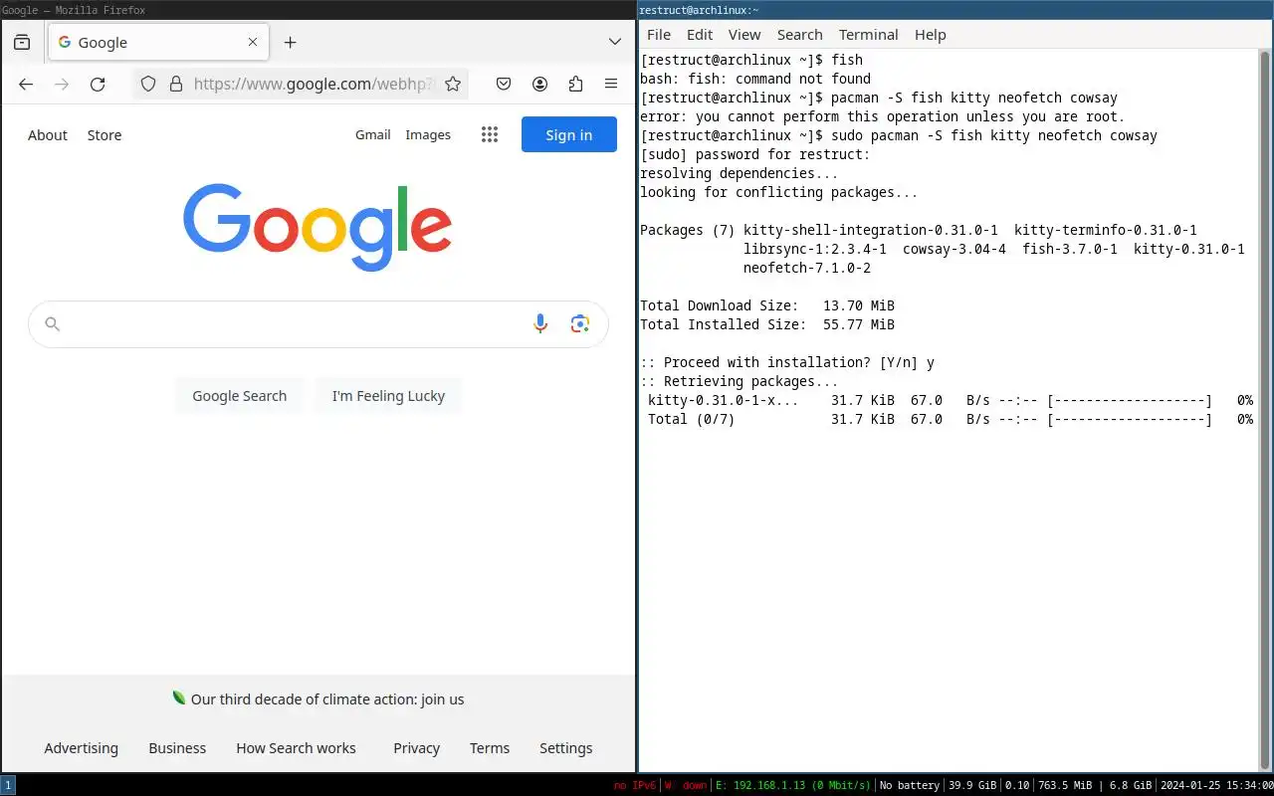Click magnifier icon in search box

click(x=53, y=323)
